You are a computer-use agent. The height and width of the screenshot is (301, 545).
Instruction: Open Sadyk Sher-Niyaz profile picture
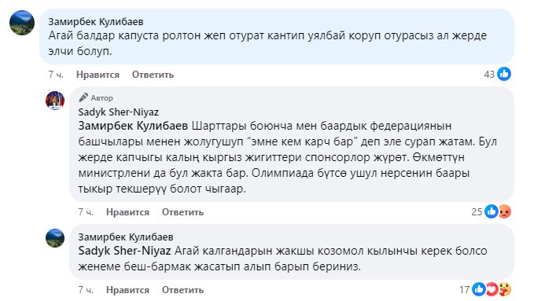[55, 101]
